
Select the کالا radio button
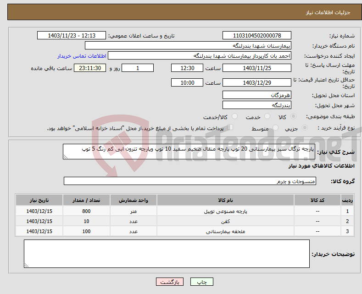293,116
